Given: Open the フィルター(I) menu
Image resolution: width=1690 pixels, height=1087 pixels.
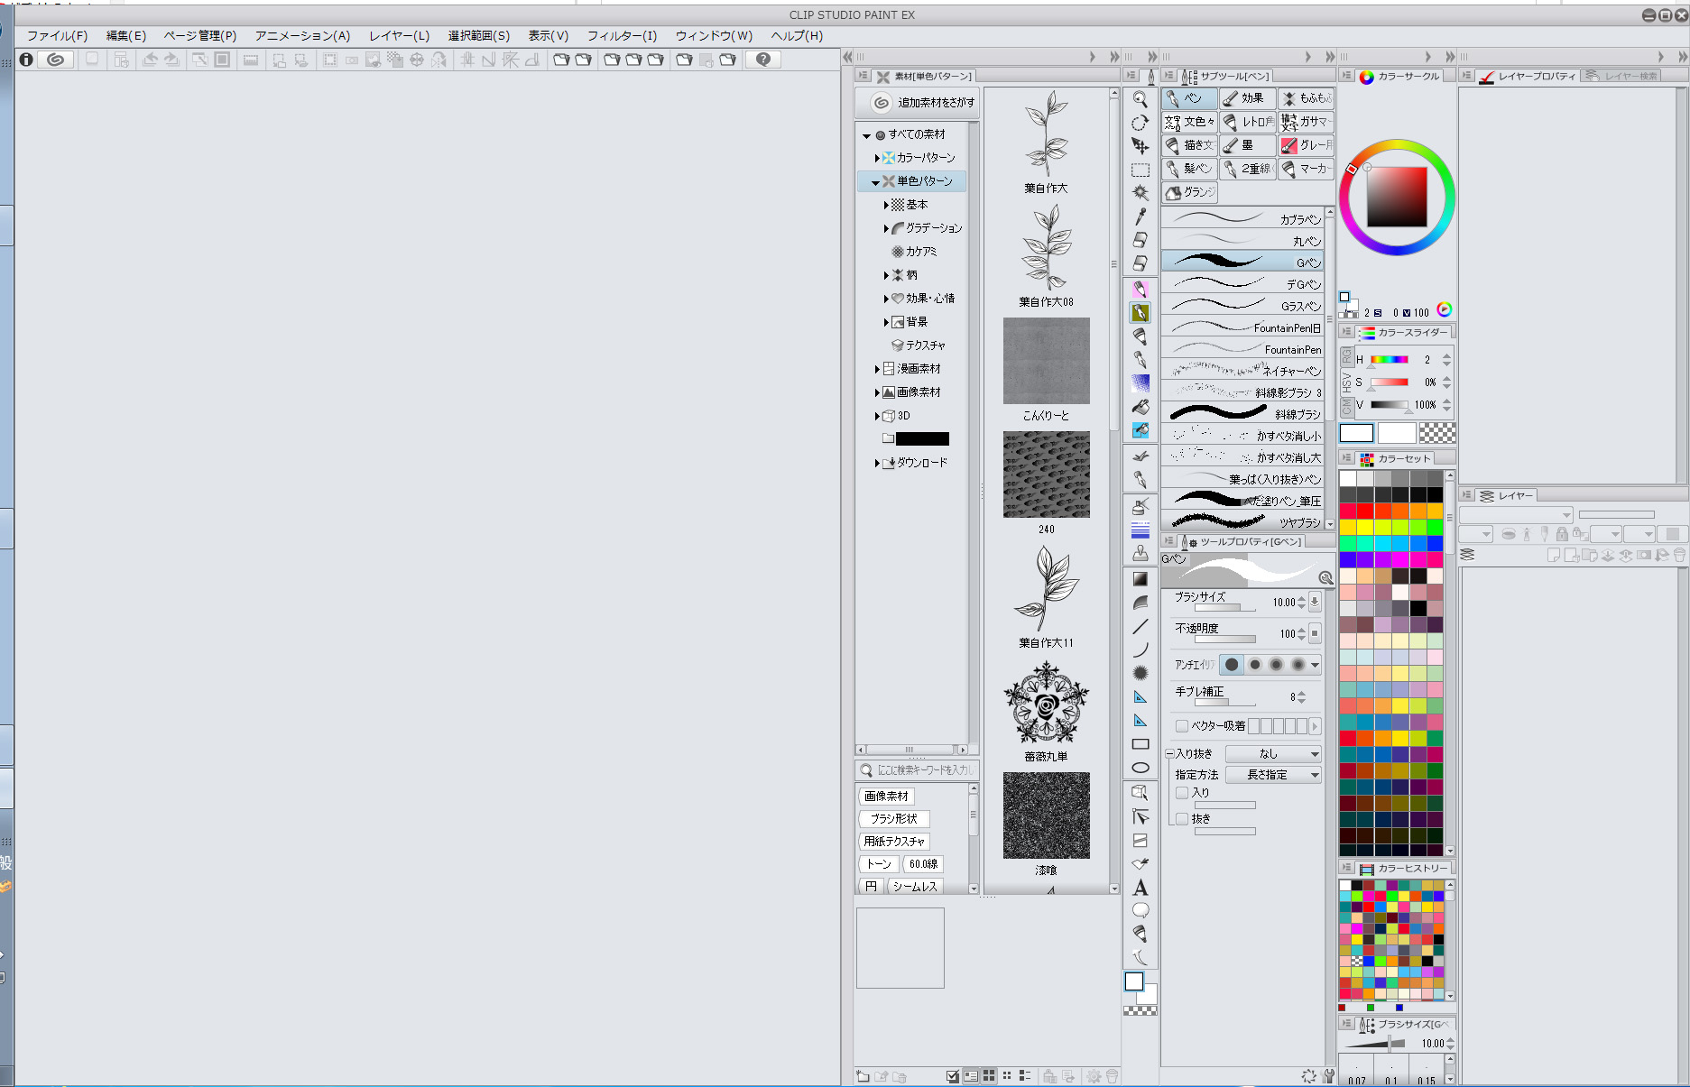Looking at the screenshot, I should 622,36.
